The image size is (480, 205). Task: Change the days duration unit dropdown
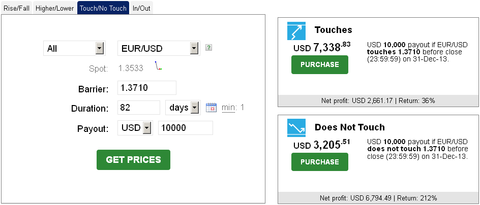183,108
